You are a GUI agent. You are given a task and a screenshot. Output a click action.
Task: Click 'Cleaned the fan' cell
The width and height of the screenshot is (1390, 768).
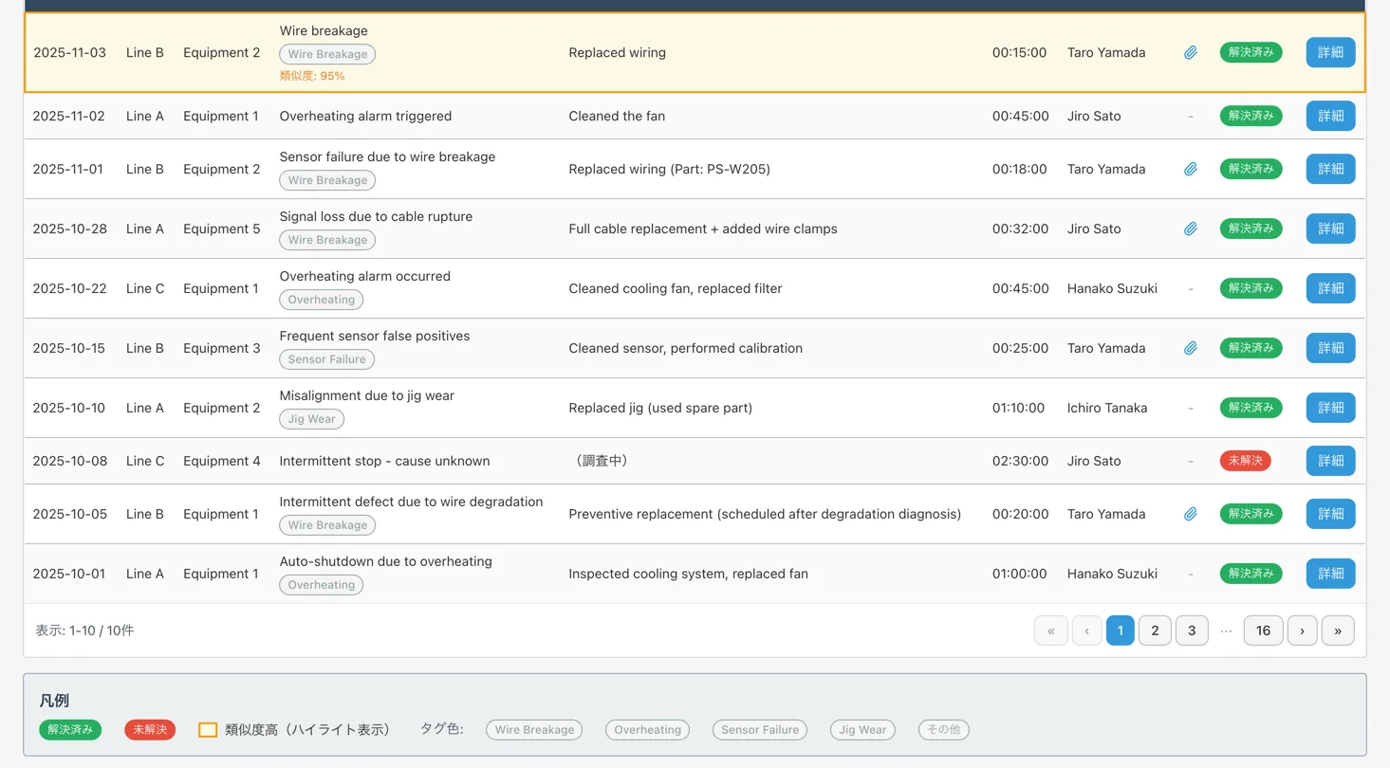point(617,116)
